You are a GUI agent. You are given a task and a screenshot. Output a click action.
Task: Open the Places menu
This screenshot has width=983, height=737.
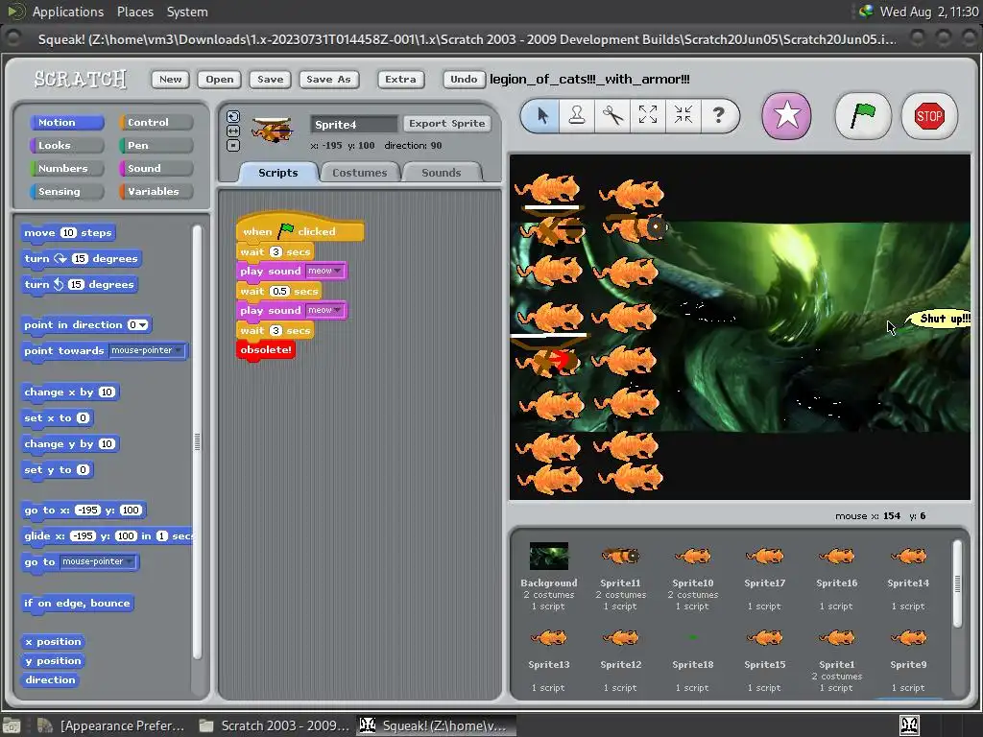(134, 12)
